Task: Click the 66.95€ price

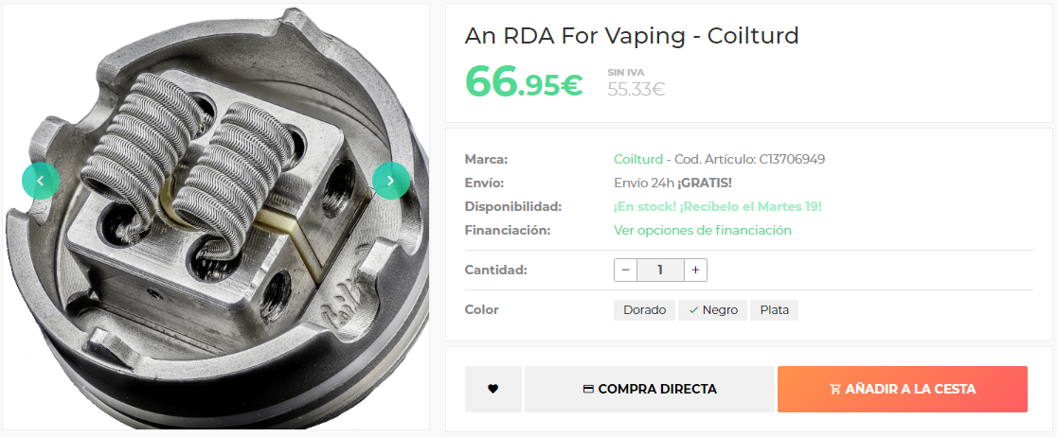Action: pos(524,80)
